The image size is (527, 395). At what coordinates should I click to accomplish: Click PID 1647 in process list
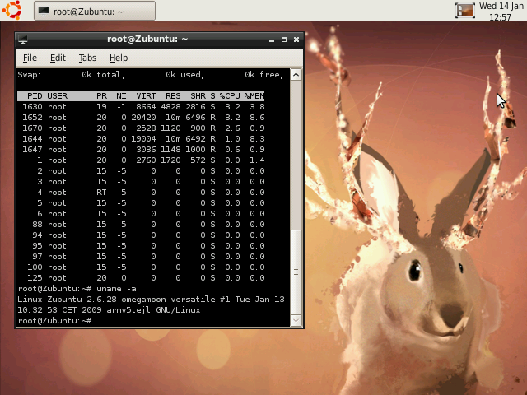[x=32, y=150]
